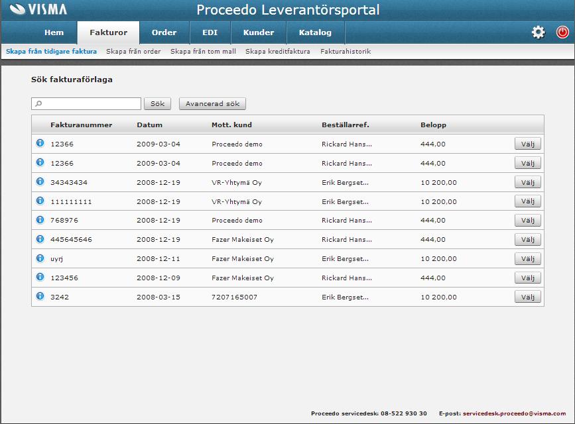Screen dimensions: 575x424
Task: Open the Kunder tab
Action: pyautogui.click(x=259, y=32)
